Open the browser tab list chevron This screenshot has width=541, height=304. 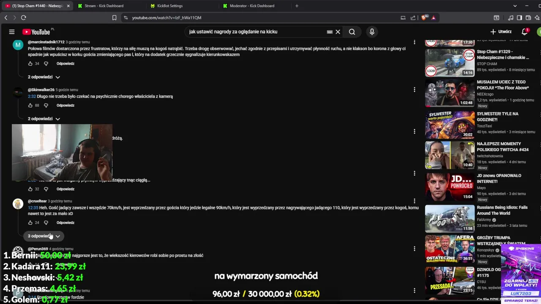pyautogui.click(x=515, y=6)
